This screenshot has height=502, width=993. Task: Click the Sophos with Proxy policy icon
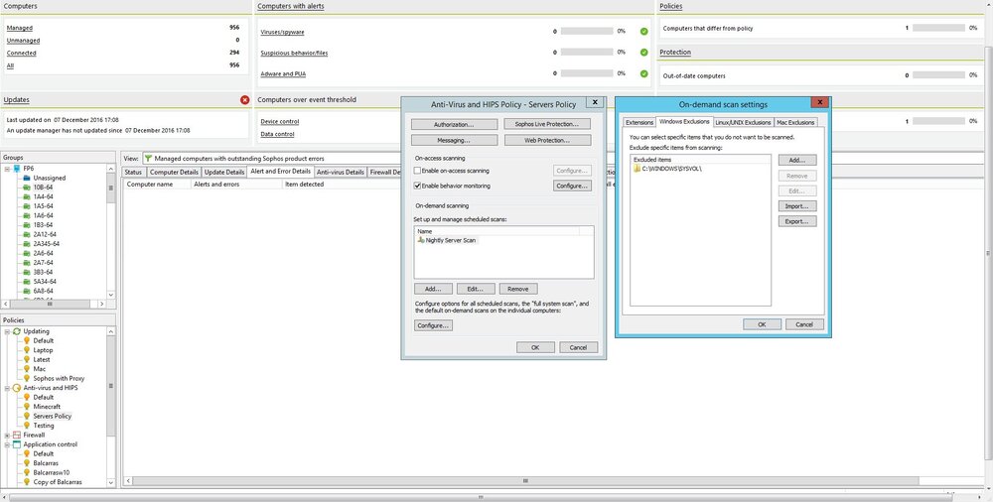(x=27, y=378)
